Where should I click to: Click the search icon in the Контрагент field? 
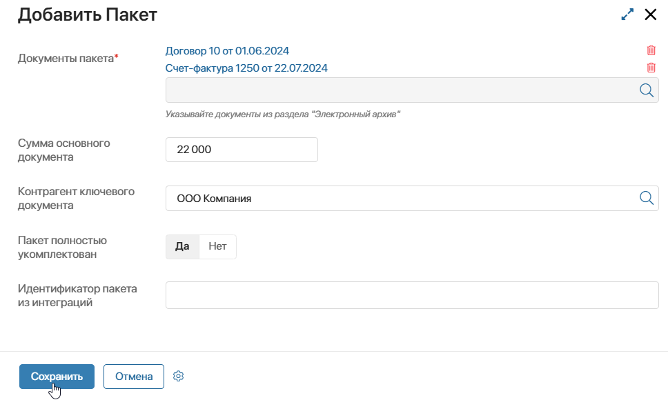647,198
